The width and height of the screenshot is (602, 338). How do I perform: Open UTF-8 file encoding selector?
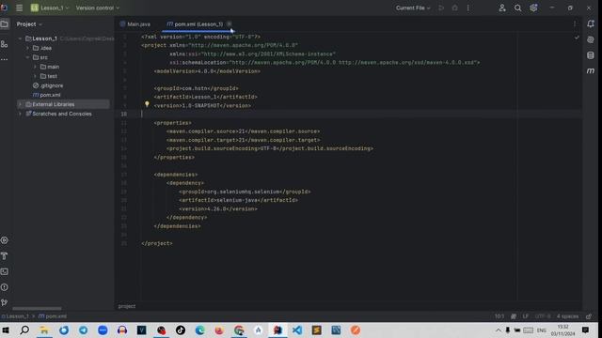coord(543,316)
